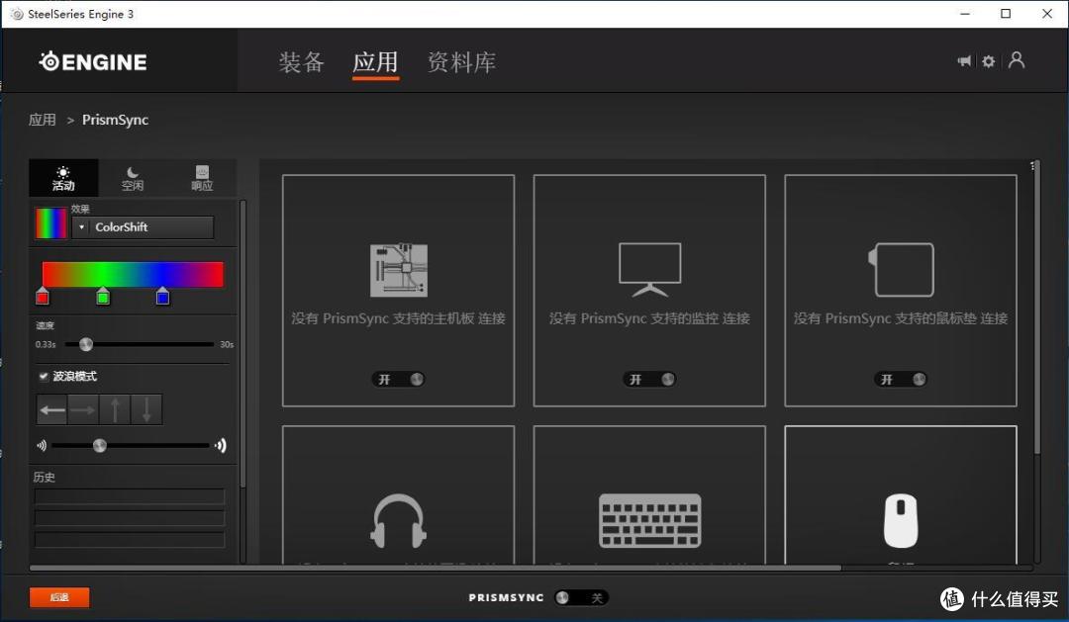Click the ColorShift effect preview swatch
Screen dimensions: 1069x622
(51, 222)
